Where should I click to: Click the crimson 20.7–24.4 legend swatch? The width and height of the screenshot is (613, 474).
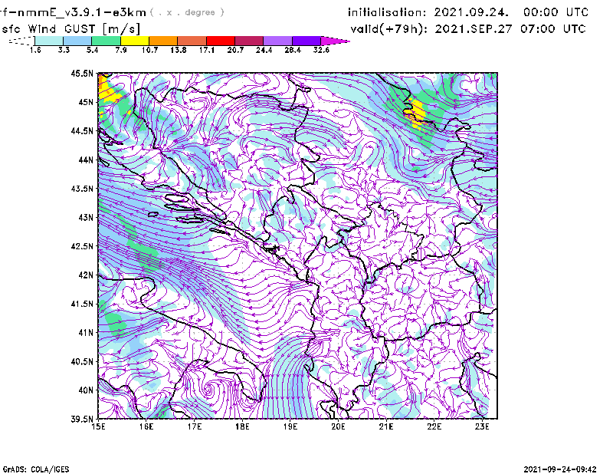click(x=250, y=41)
